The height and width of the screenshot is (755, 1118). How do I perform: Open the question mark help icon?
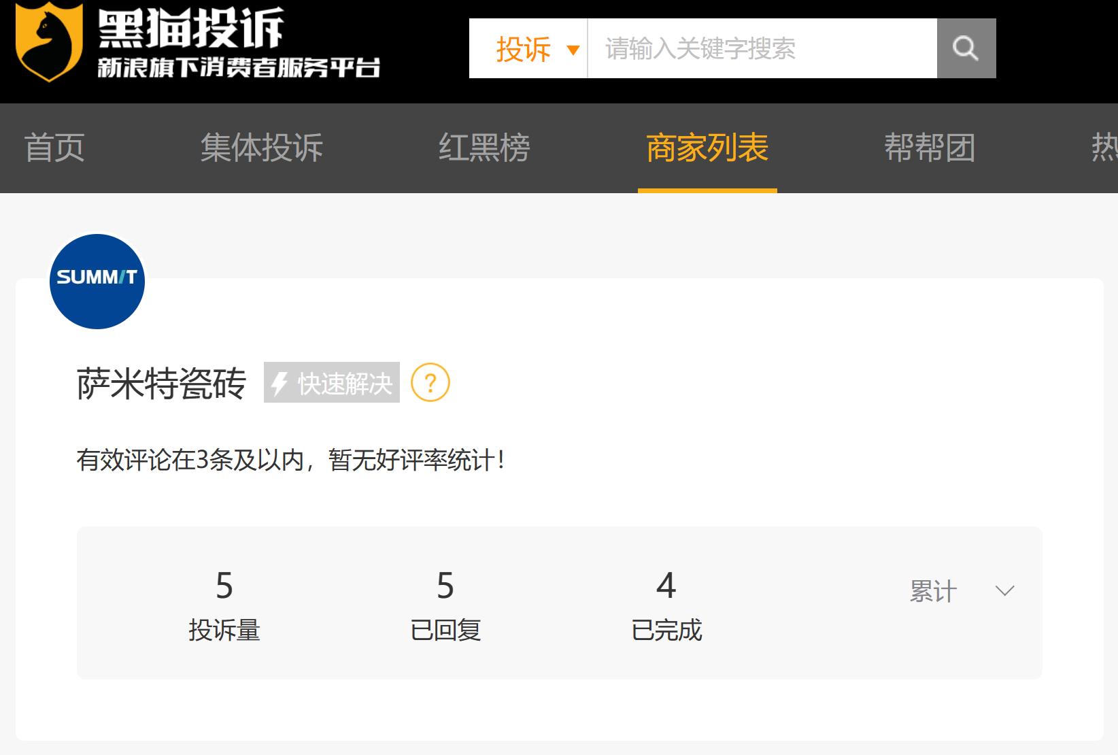click(431, 384)
